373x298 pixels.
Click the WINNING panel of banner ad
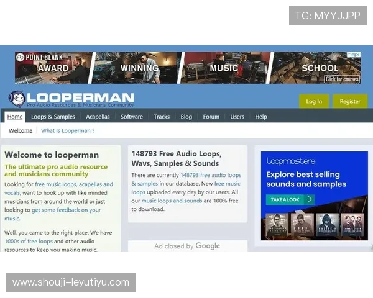pyautogui.click(x=137, y=68)
